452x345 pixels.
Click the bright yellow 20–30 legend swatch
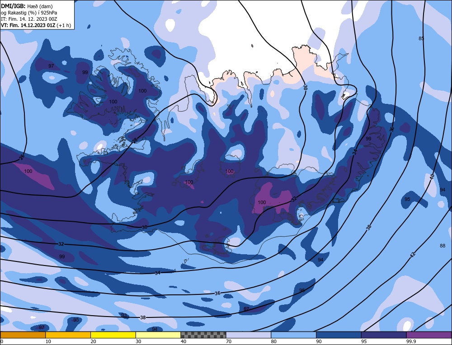113,335
